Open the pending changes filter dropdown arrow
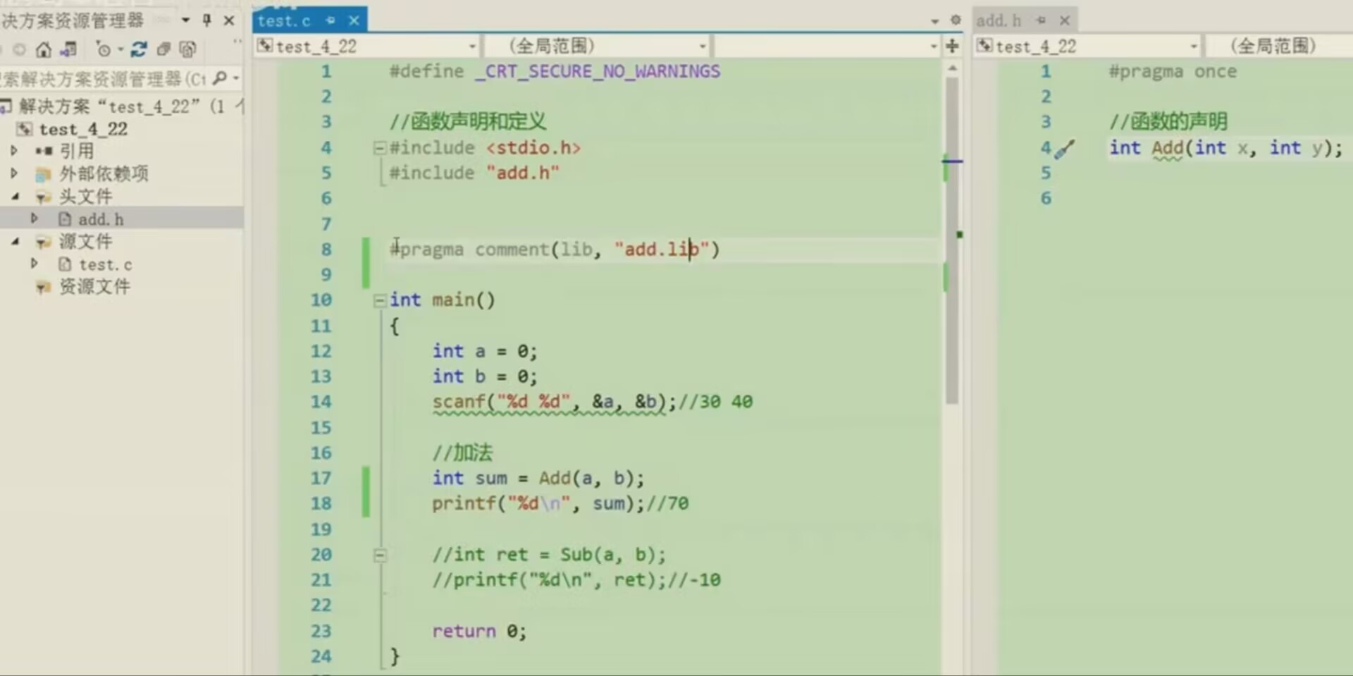Image resolution: width=1353 pixels, height=676 pixels. click(x=121, y=49)
